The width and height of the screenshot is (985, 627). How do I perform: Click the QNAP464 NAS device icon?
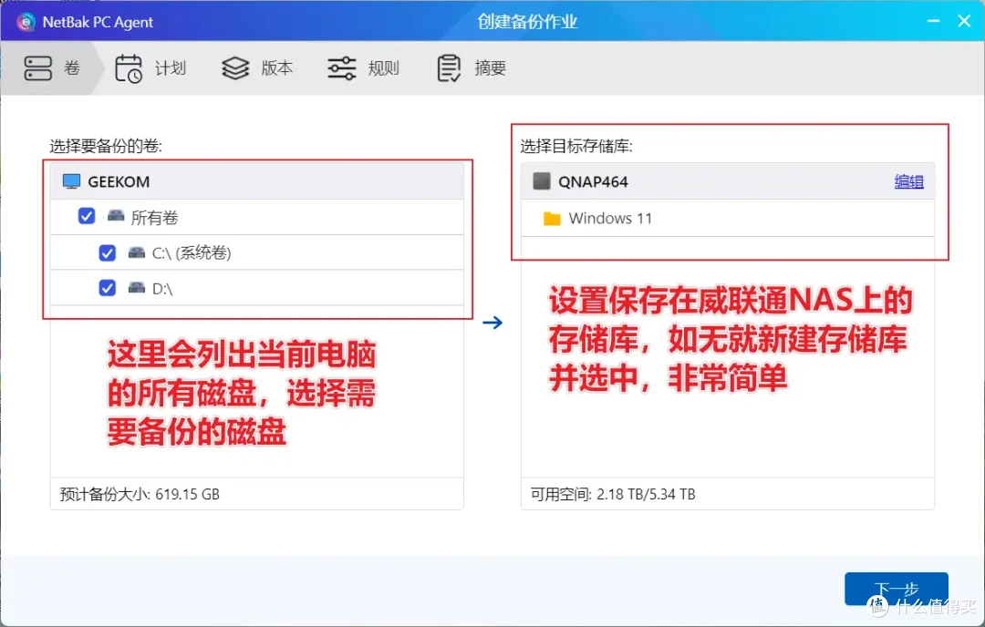[542, 181]
